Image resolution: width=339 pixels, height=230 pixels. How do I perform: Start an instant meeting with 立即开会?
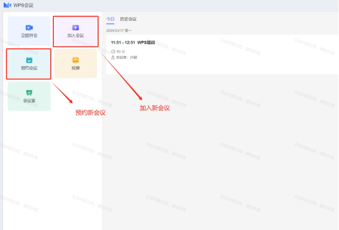coord(29,31)
